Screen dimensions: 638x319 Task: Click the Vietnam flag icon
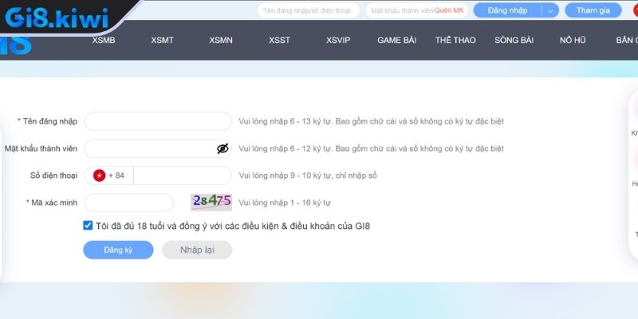[x=100, y=175]
